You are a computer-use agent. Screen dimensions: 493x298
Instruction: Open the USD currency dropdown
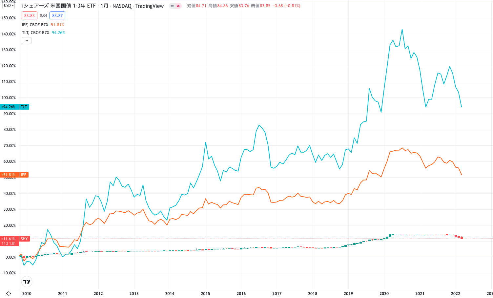[x=9, y=6]
